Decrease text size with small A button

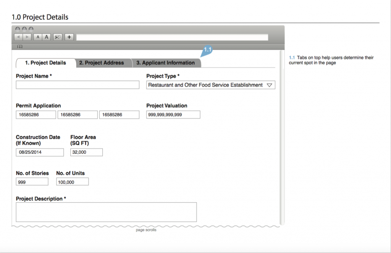pyautogui.click(x=38, y=37)
